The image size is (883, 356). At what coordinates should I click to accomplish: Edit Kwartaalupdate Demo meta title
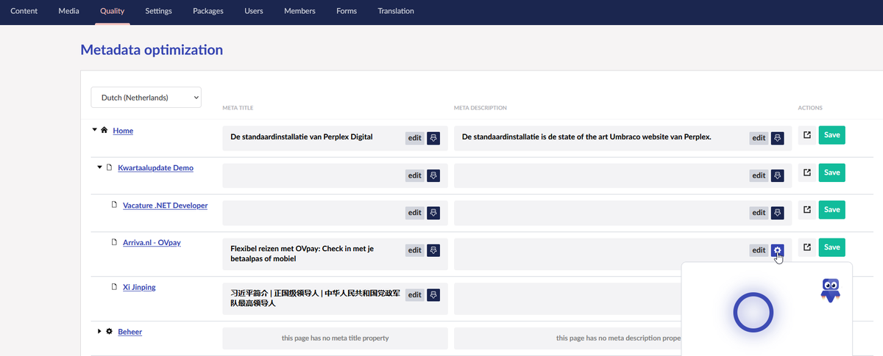pyautogui.click(x=415, y=175)
